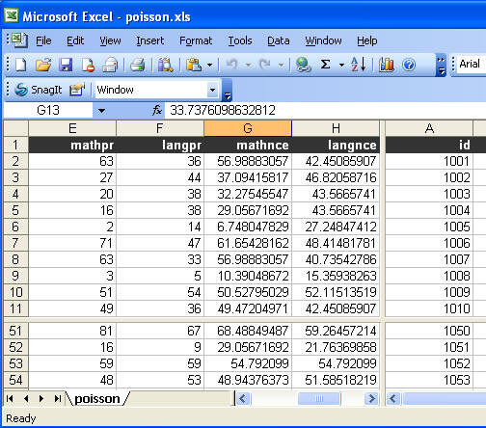This screenshot has width=486, height=428.
Task: Launch the Chart Wizard icon
Action: click(x=387, y=65)
